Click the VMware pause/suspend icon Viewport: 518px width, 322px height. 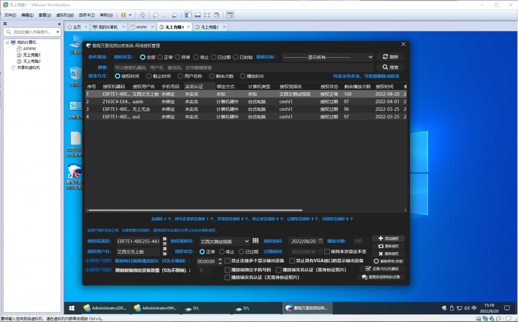tap(123, 15)
